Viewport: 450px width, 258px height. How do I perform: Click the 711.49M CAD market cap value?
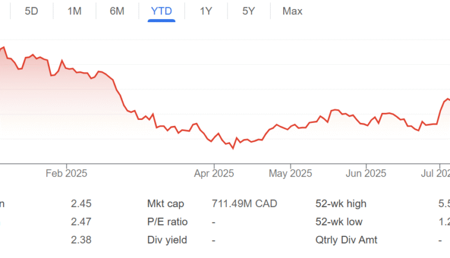click(245, 204)
